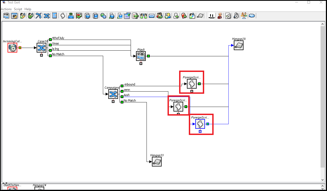
Task: Select the Foreign Script scroll tool in toolbar
Action: click(63, 16)
